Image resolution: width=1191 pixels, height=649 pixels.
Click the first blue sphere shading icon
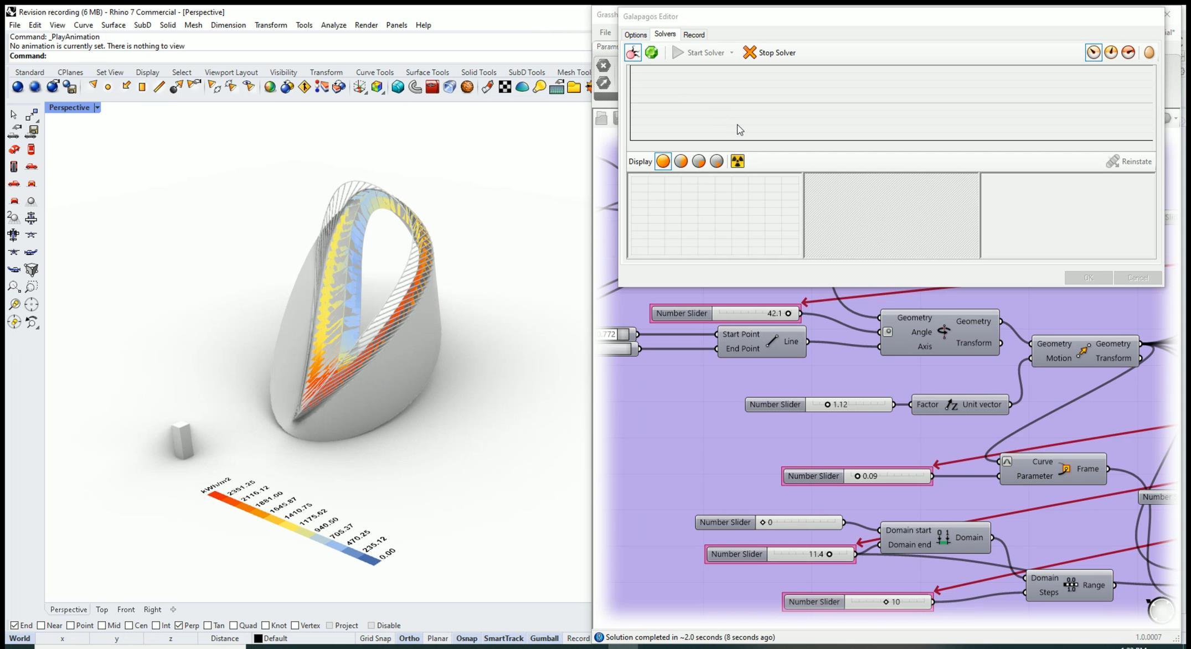click(x=18, y=87)
